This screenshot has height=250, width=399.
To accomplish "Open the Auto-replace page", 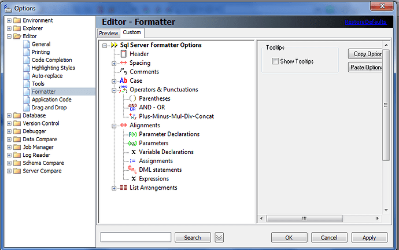I will (x=47, y=76).
